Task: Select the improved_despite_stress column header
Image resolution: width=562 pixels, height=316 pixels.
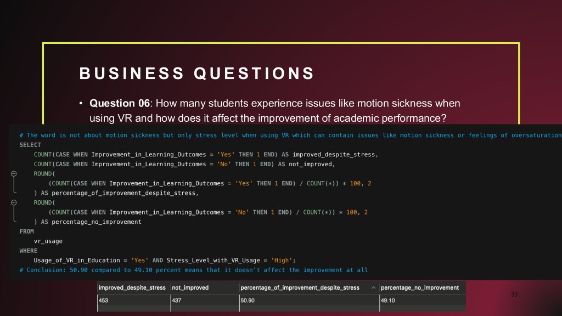Action: tap(132, 287)
